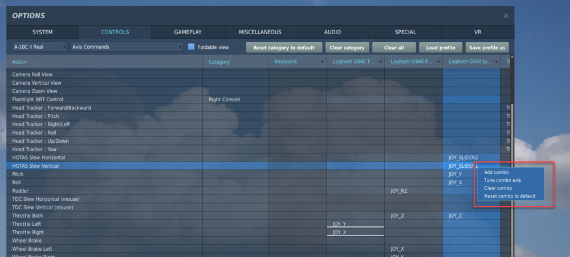Expand the Axis Commands category dropdown
The width and height of the screenshot is (570, 257).
point(127,47)
